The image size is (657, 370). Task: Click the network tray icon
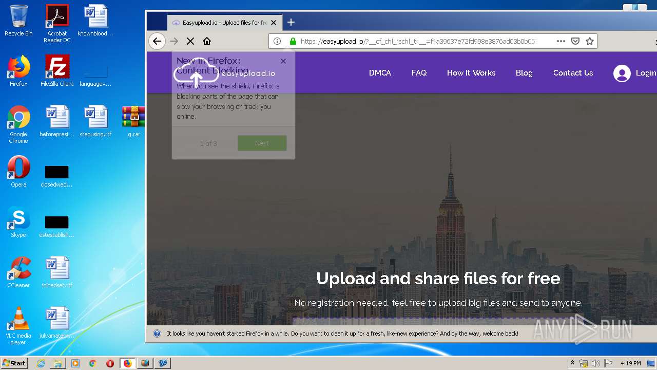coord(584,363)
